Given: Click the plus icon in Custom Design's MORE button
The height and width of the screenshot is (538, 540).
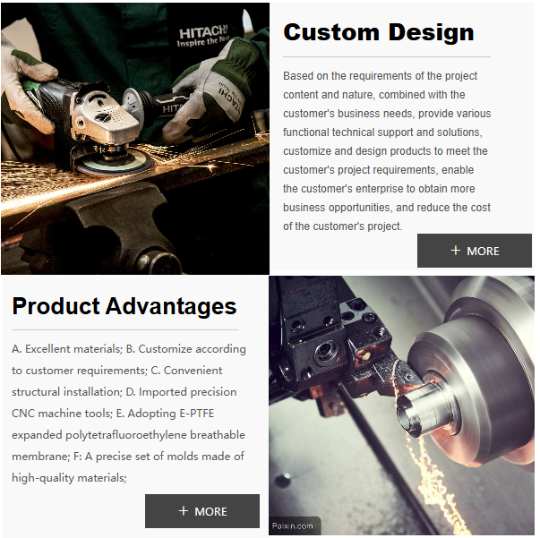Looking at the screenshot, I should click(455, 251).
